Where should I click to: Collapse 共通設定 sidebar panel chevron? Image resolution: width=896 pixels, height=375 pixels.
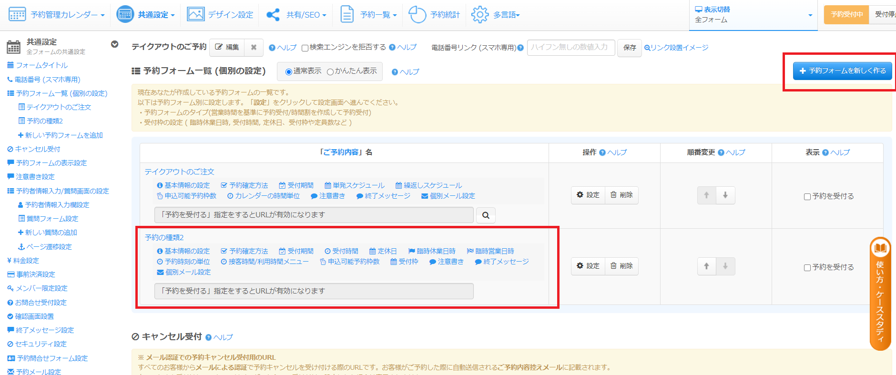(x=114, y=44)
